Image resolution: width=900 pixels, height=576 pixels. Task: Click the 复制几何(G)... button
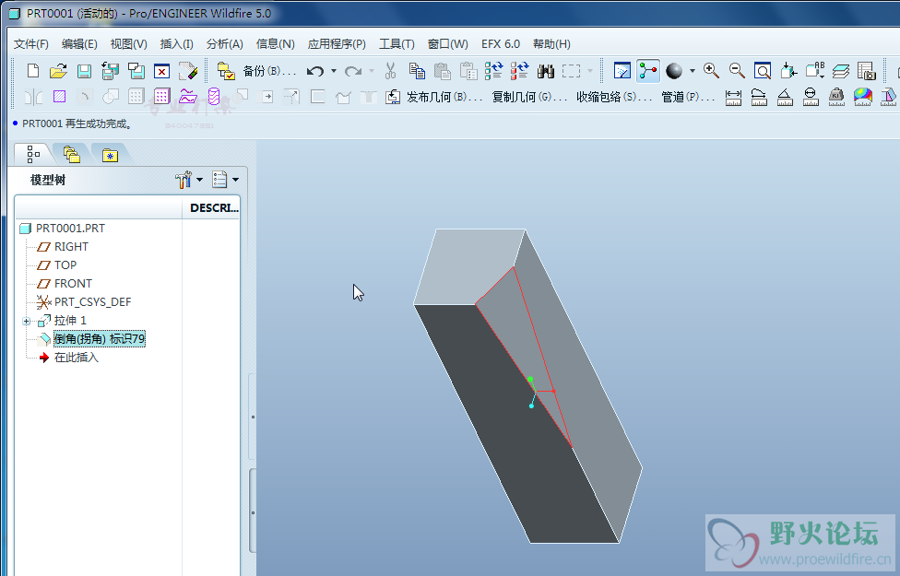point(529,97)
